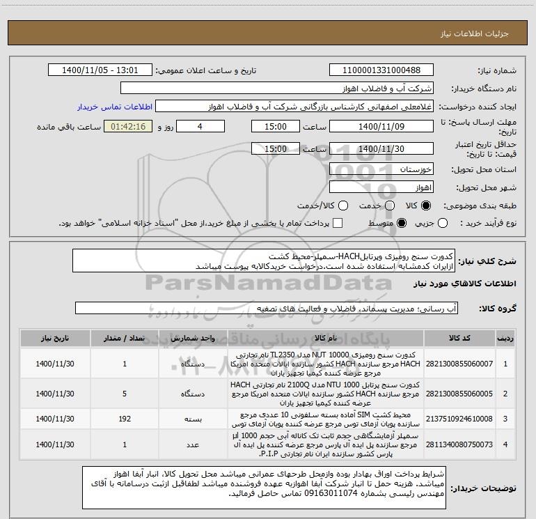
Task: Click the تاریخ نیاز column header
Action: point(55,339)
